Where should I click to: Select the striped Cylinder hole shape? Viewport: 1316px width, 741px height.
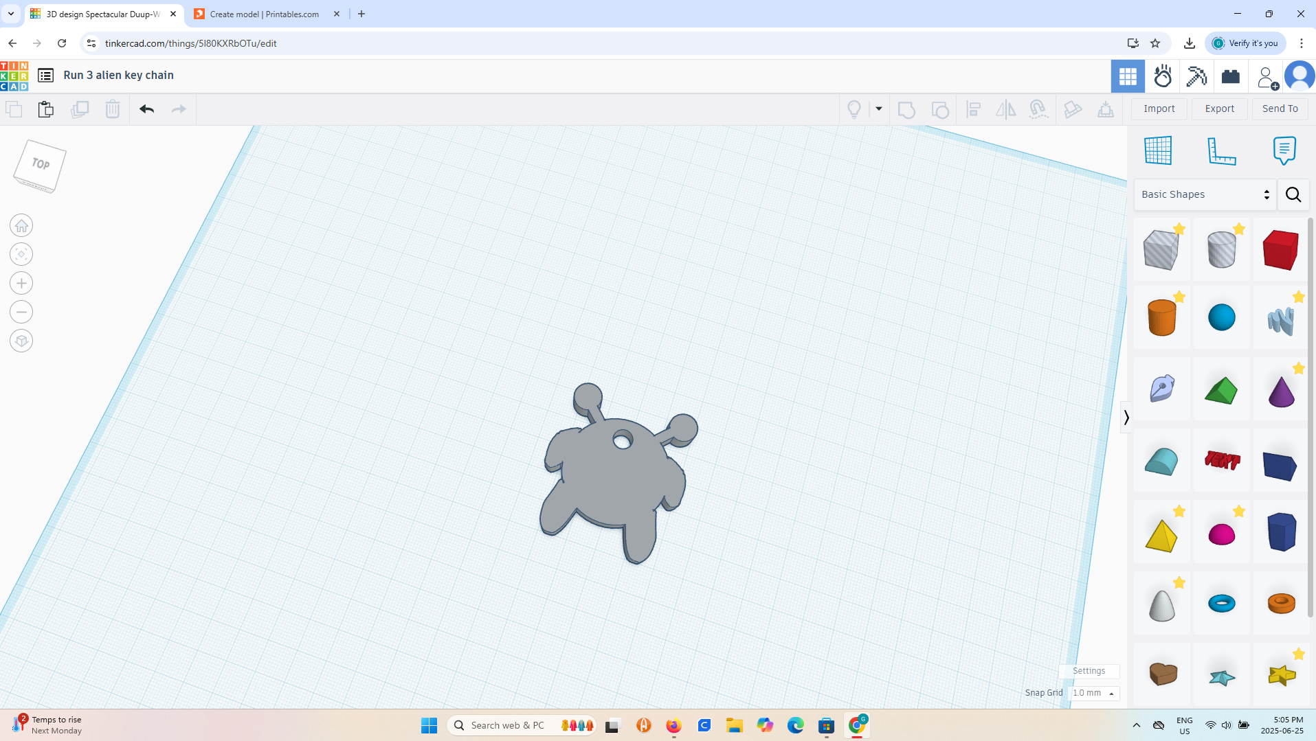1221,249
